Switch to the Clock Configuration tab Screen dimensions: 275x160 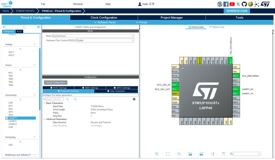pyautogui.click(x=104, y=18)
